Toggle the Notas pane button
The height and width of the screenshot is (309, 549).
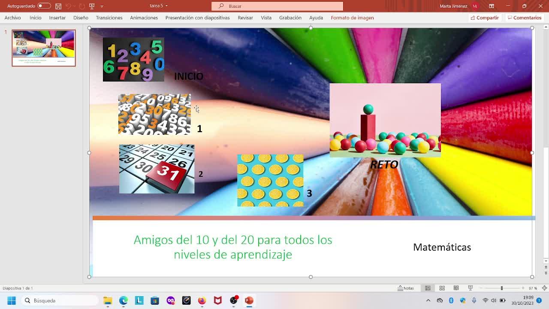(406, 288)
